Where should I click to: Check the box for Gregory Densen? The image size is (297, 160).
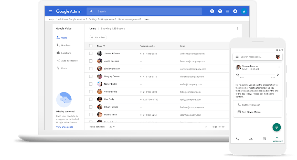pos(91,76)
